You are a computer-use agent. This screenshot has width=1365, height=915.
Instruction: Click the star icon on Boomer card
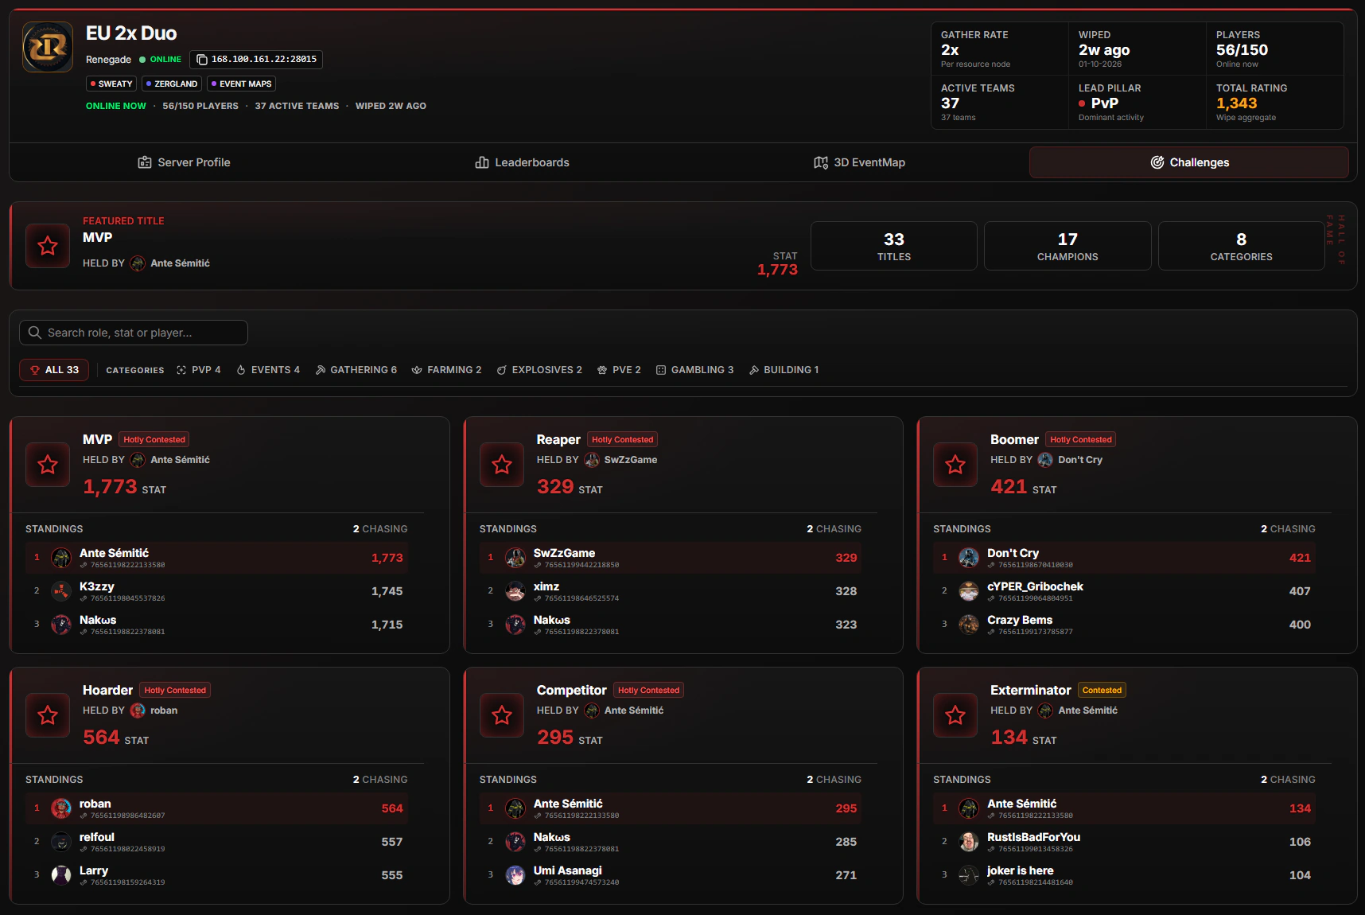tap(955, 465)
